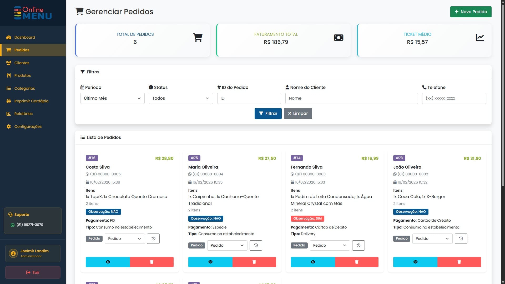Click inside the Nome do Cliente field

coord(351,98)
